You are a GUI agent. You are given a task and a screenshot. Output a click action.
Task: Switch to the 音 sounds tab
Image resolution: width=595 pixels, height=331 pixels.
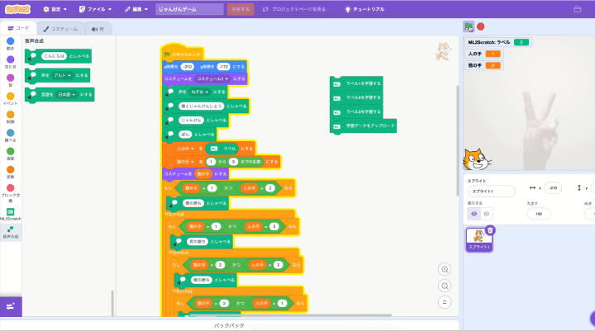98,29
